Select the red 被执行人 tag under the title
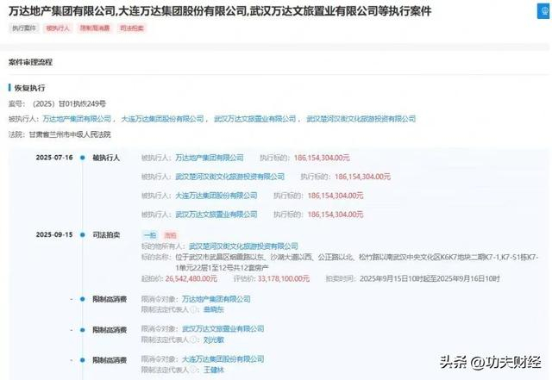552x380 pixels. (x=58, y=28)
